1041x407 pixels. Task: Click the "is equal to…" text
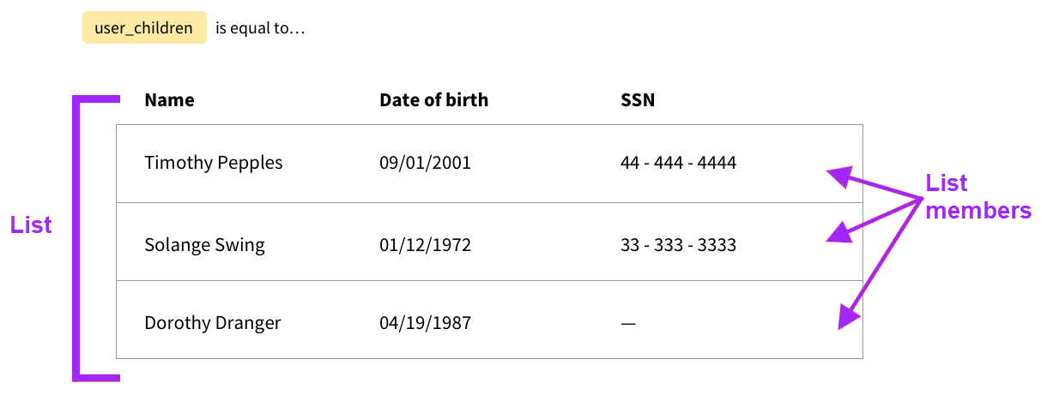(260, 28)
